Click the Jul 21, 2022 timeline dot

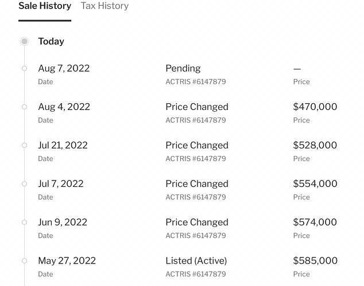click(24, 146)
